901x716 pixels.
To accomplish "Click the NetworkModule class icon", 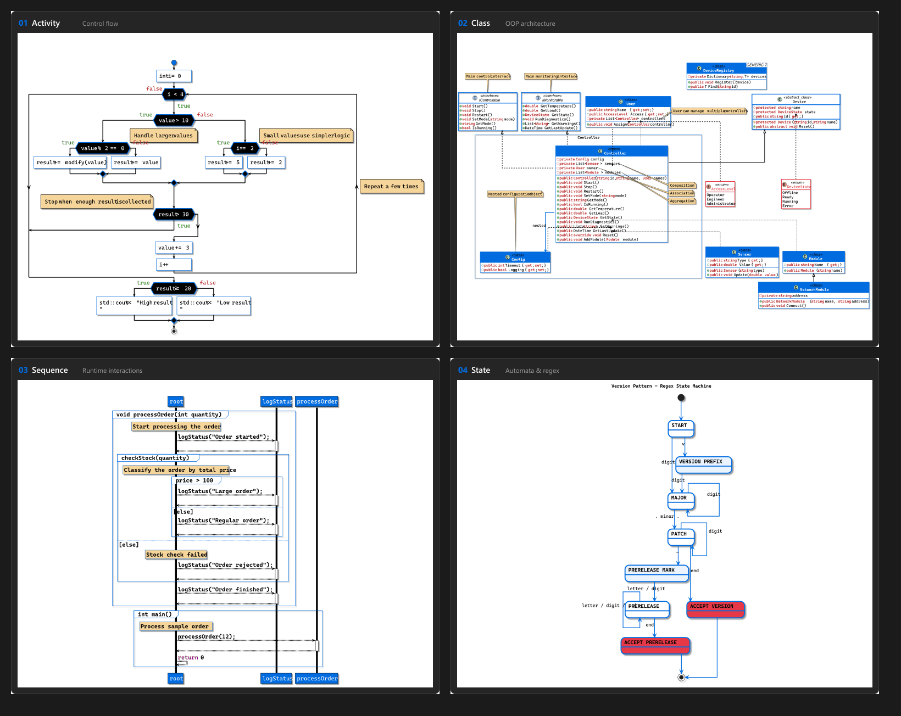I will (x=796, y=288).
